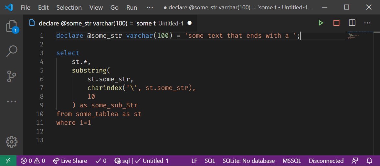Click 'select' keyword on line 3

click(68, 53)
